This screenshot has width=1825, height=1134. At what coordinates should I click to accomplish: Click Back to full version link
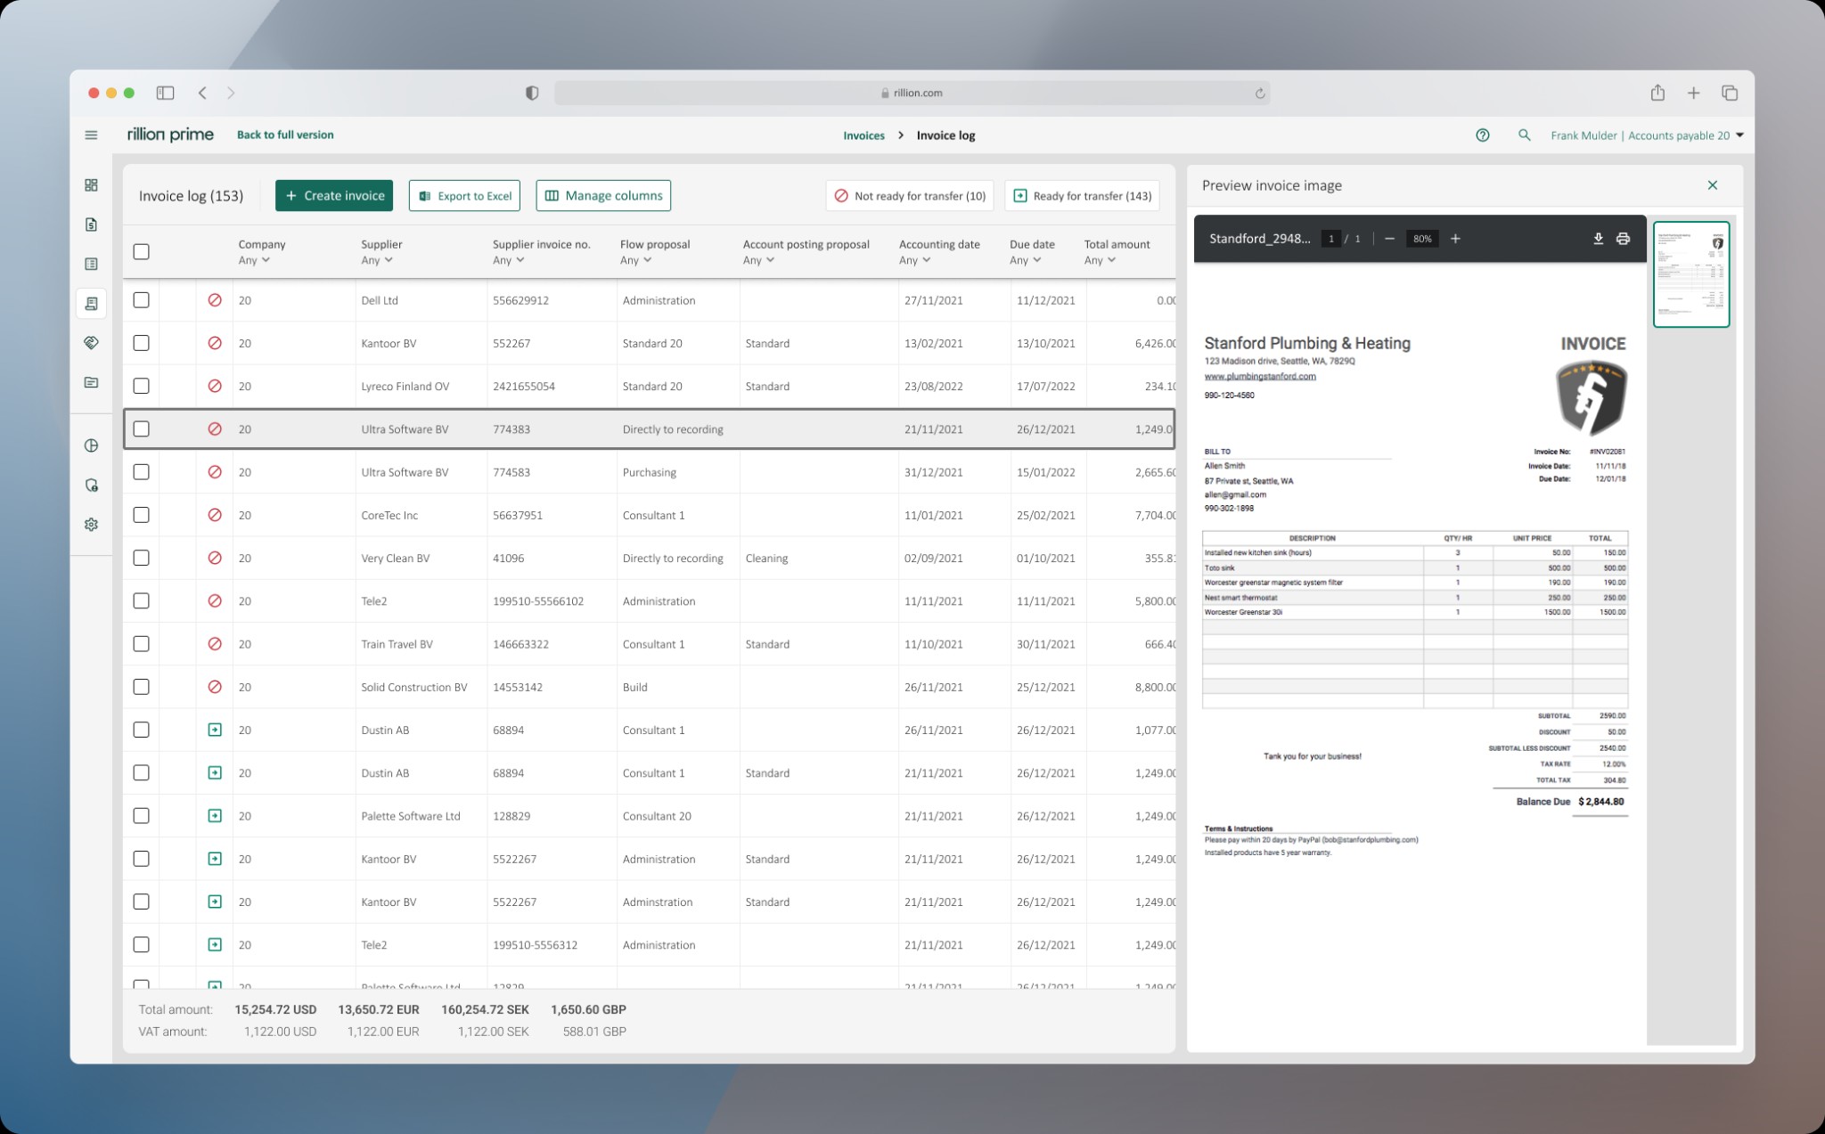tap(285, 135)
